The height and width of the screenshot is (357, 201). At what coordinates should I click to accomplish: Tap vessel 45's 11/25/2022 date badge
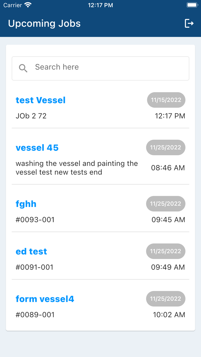(x=165, y=148)
